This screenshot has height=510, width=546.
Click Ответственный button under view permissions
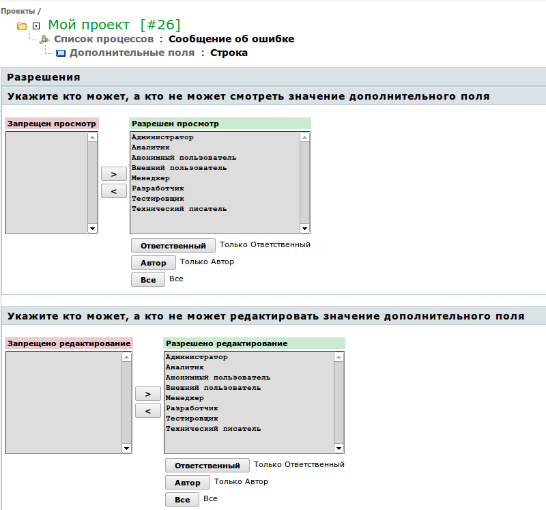(x=173, y=246)
